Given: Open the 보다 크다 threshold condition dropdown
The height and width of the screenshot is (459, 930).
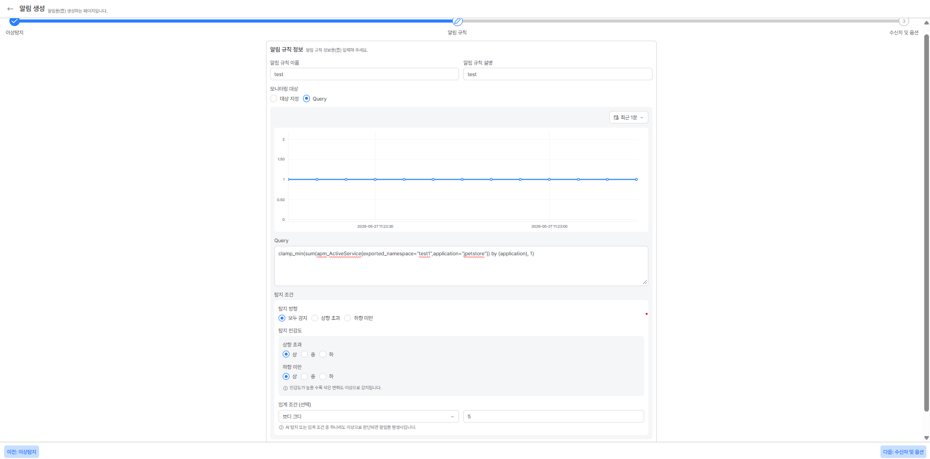Looking at the screenshot, I should [x=369, y=416].
